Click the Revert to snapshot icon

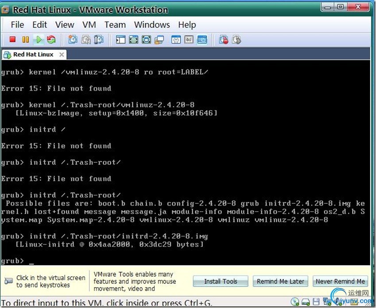86,39
